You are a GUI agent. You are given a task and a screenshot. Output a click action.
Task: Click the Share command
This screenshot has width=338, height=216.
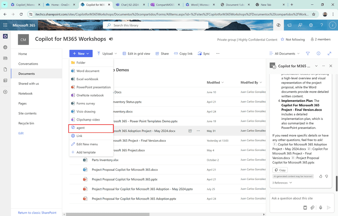tap(162, 54)
